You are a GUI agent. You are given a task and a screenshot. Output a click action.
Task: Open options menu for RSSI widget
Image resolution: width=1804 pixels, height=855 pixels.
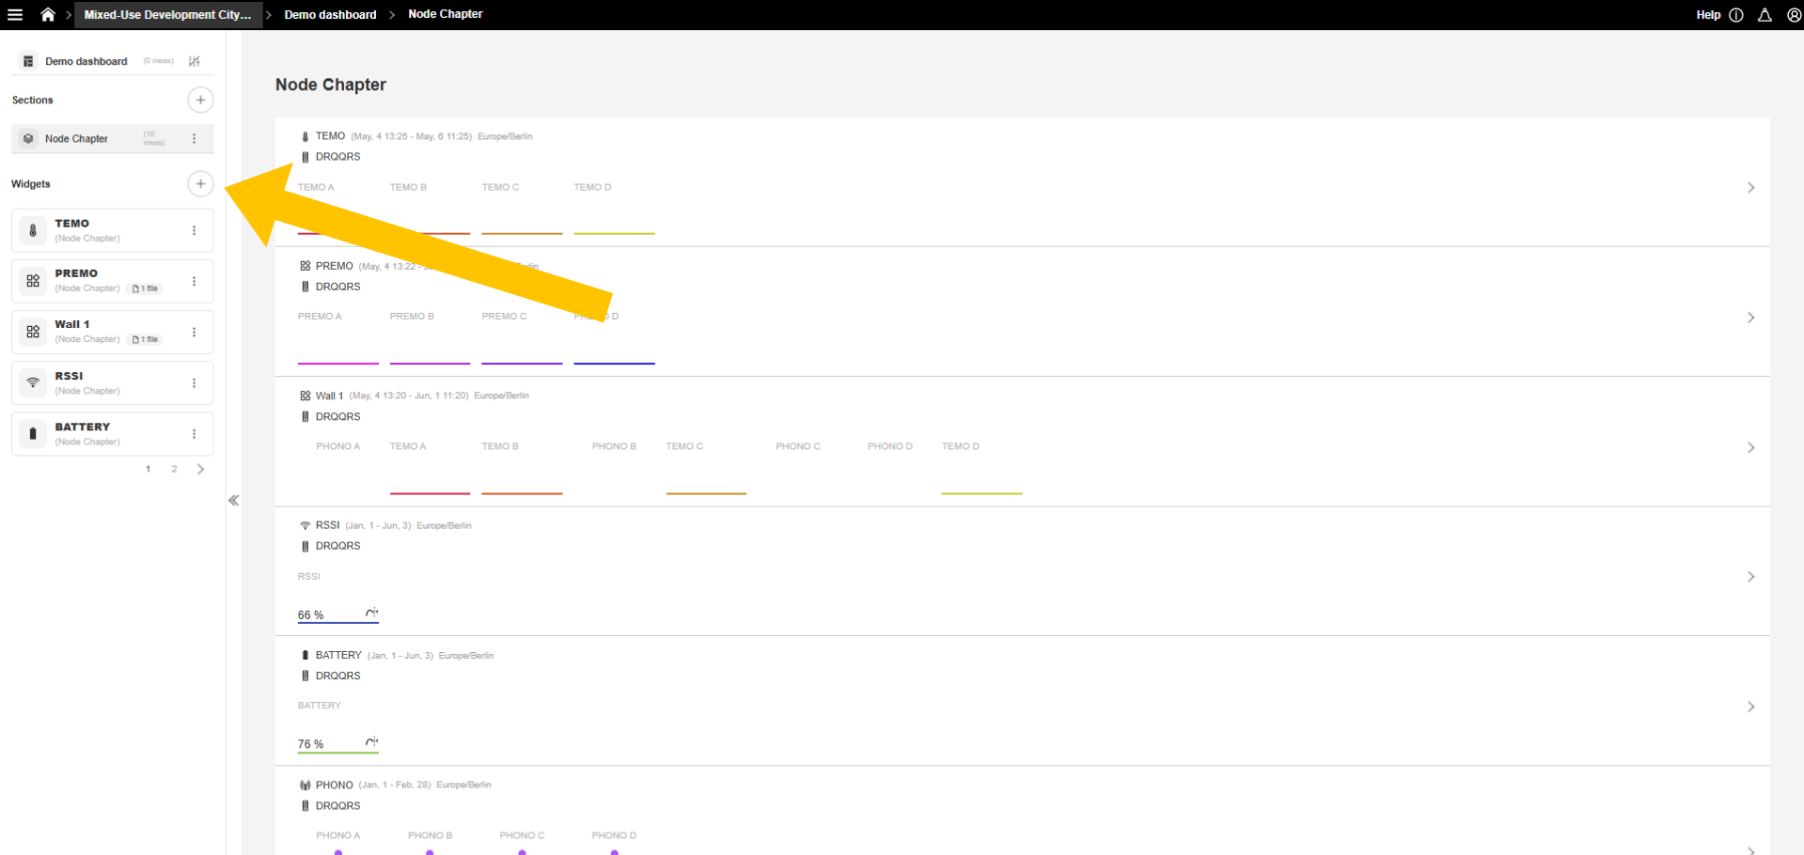coord(195,383)
